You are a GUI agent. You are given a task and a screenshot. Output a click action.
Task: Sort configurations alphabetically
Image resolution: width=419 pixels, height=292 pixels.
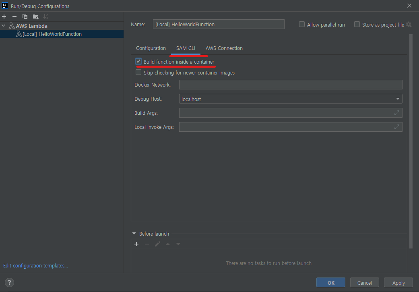pos(46,17)
